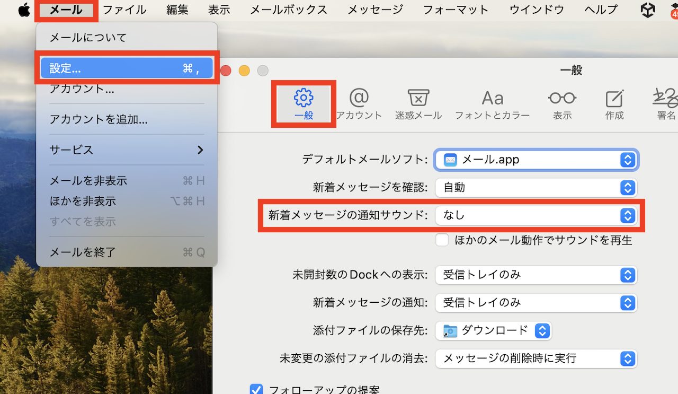Screen dimensions: 678x394
Task: Choose メールを非表示 menu item
Action: point(127,181)
